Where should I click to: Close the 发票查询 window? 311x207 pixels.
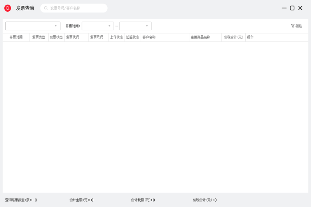click(300, 8)
